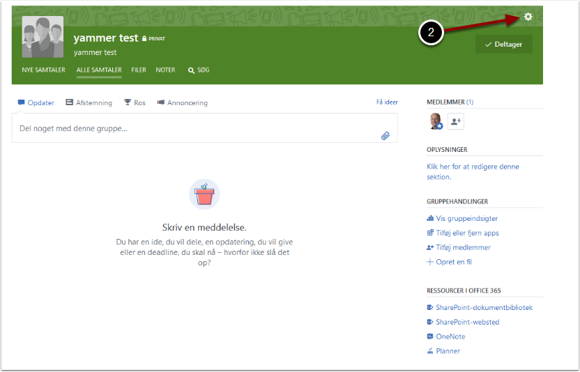Select the ALLE SAMTALER tab
Viewport: 580px width, 372px height.
pyautogui.click(x=99, y=70)
